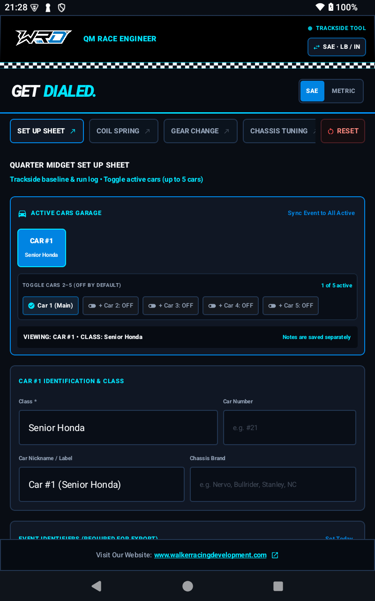375x601 pixels.
Task: Tap the Wi-Fi icon in the status bar
Action: point(320,7)
